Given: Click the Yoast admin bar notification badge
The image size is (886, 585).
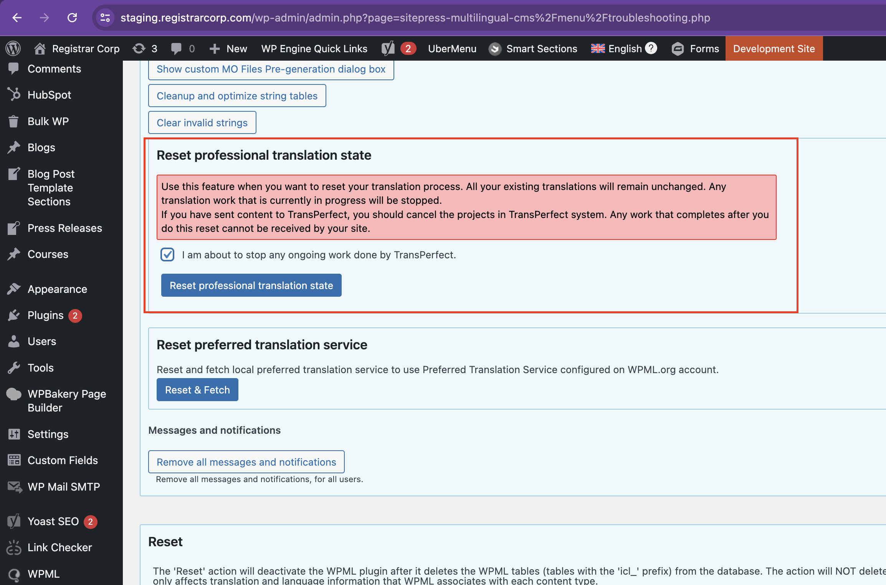Looking at the screenshot, I should pyautogui.click(x=408, y=49).
